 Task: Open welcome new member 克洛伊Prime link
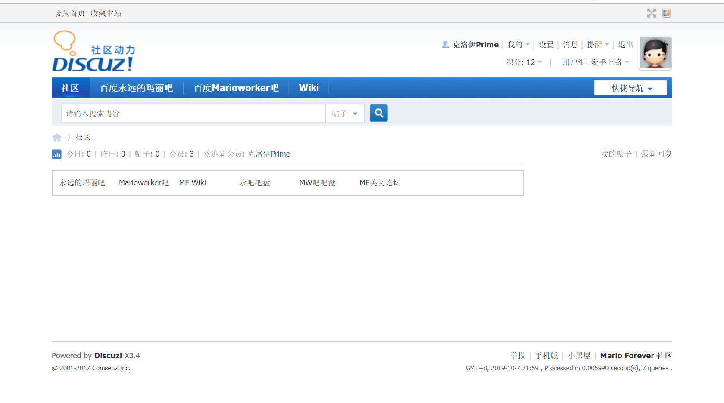269,154
